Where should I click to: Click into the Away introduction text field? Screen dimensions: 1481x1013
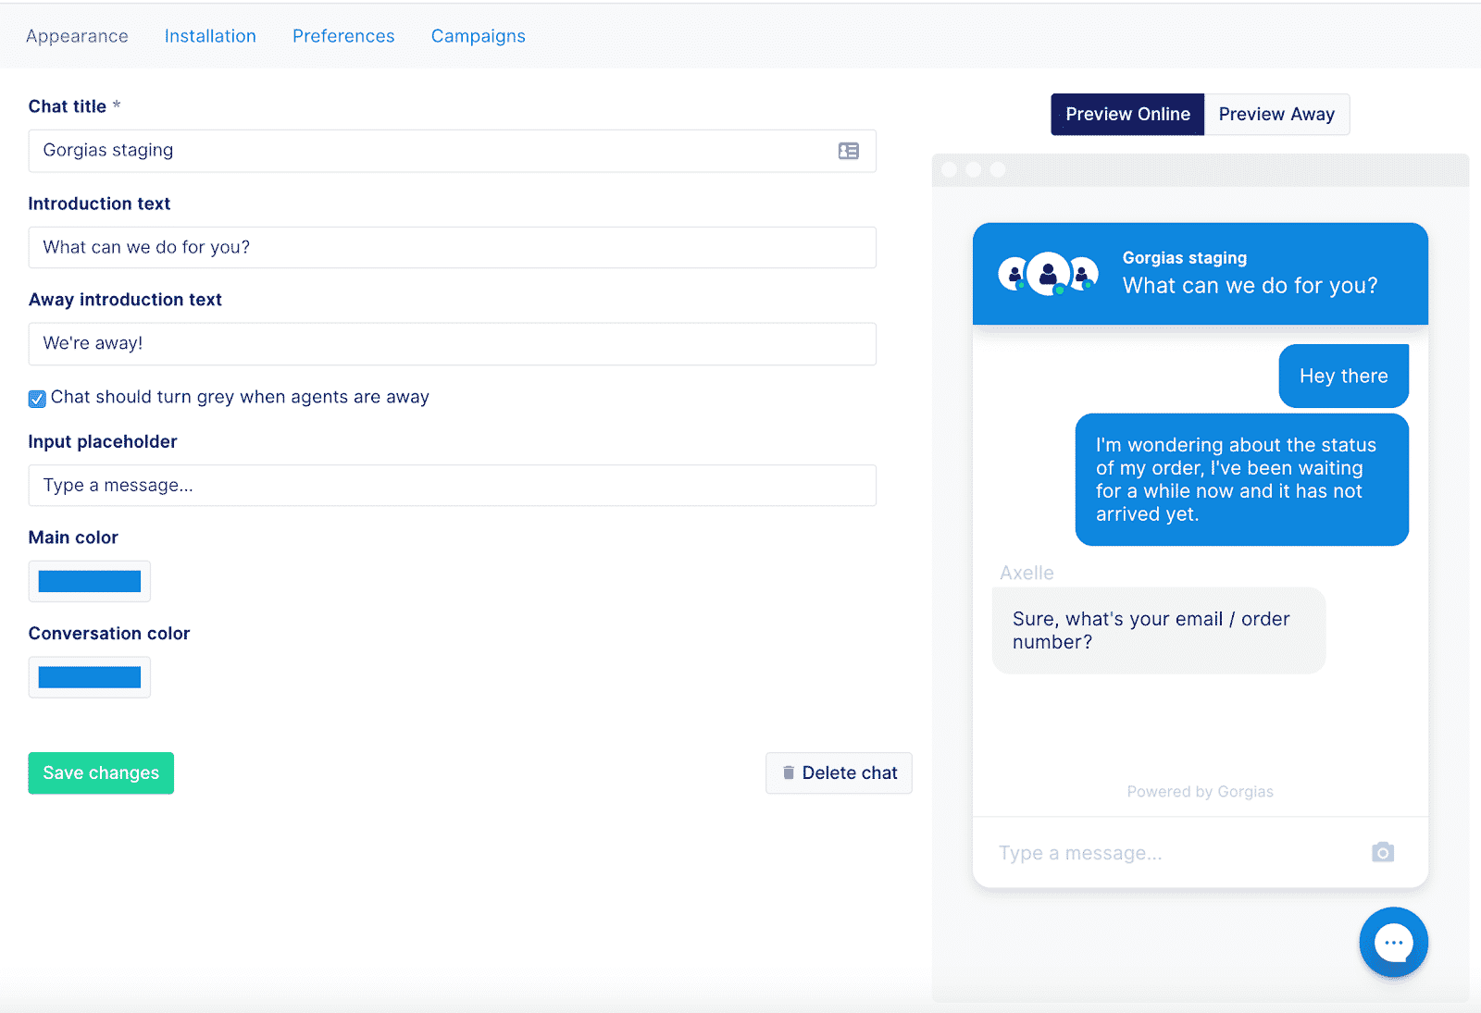point(452,344)
